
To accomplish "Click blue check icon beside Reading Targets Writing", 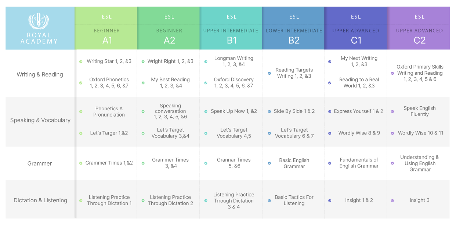I will pos(269,73).
